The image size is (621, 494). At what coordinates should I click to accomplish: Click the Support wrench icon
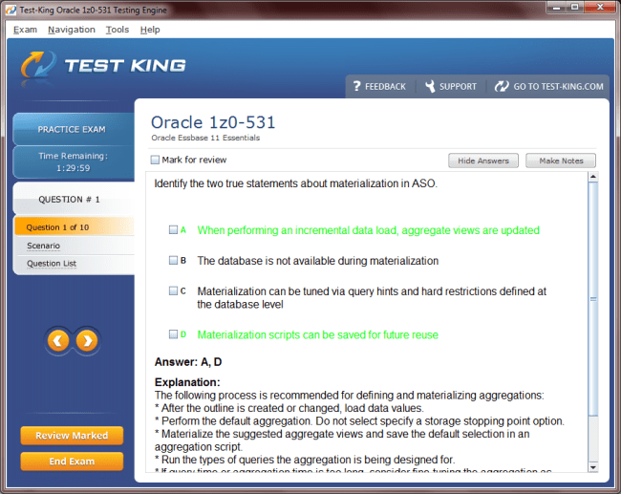point(430,86)
